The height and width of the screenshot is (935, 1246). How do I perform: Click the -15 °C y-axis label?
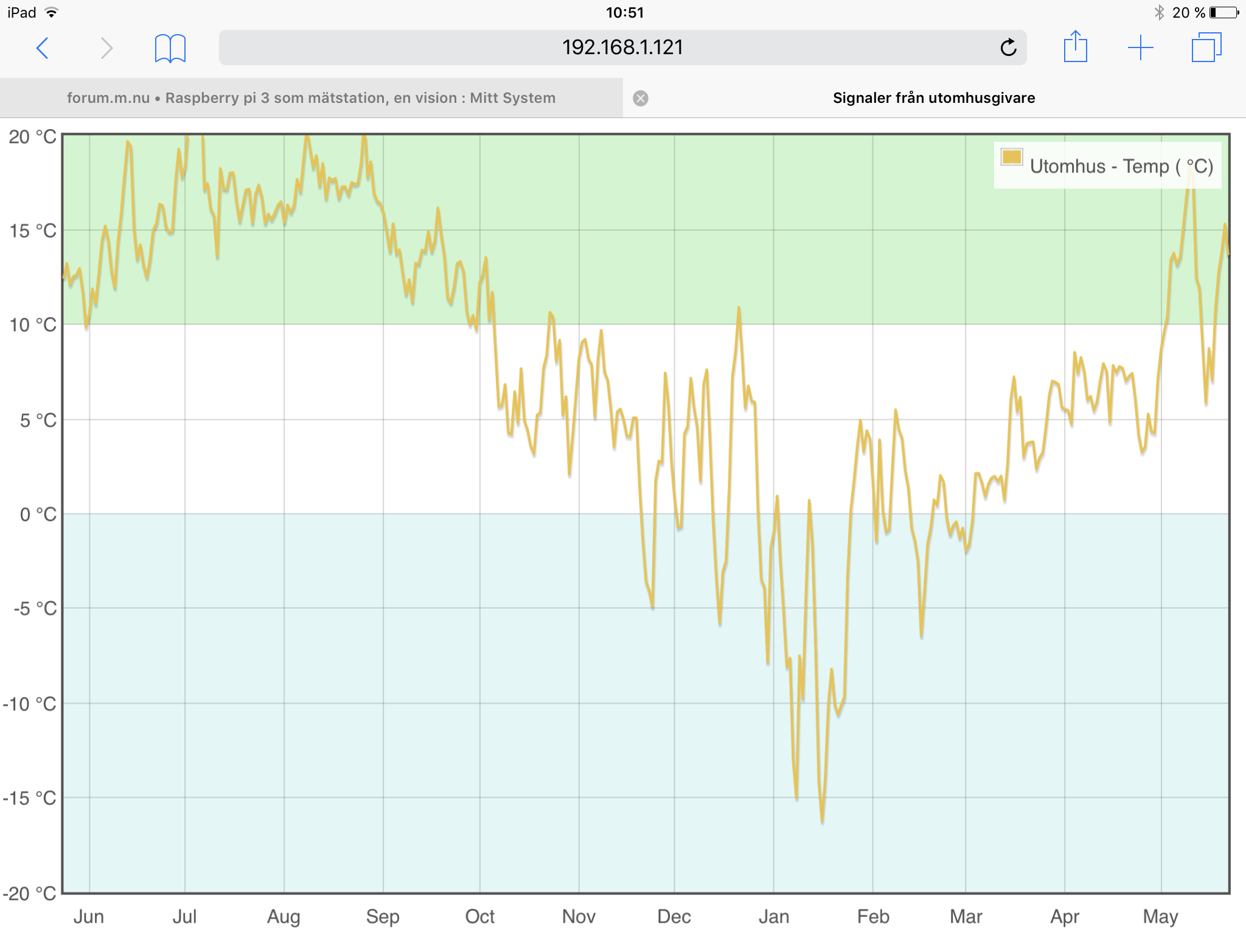(x=29, y=798)
